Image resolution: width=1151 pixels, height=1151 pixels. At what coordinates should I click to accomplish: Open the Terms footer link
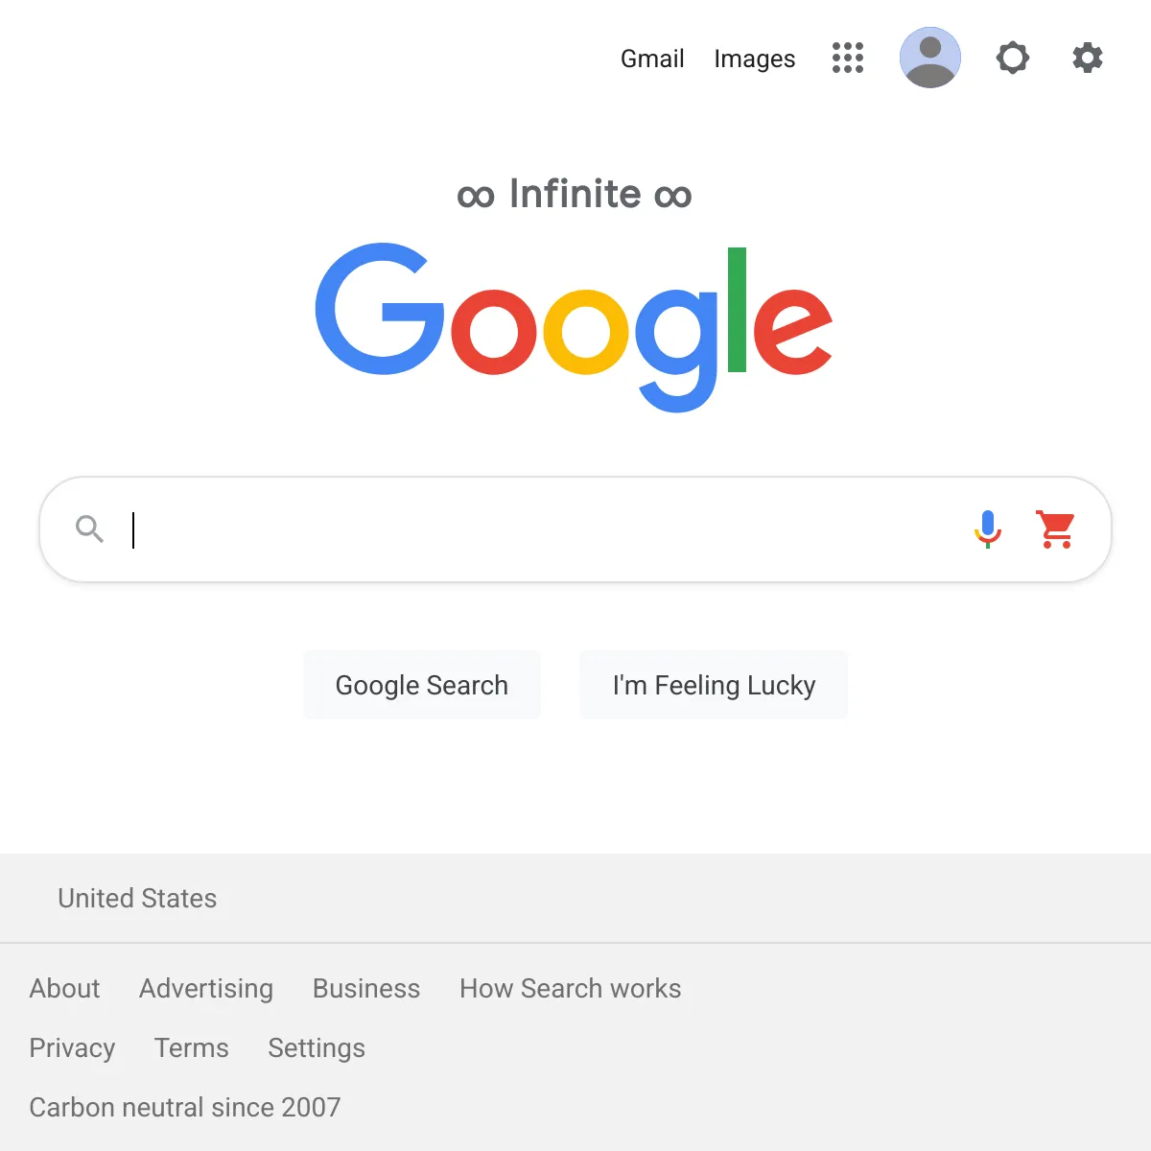click(192, 1047)
